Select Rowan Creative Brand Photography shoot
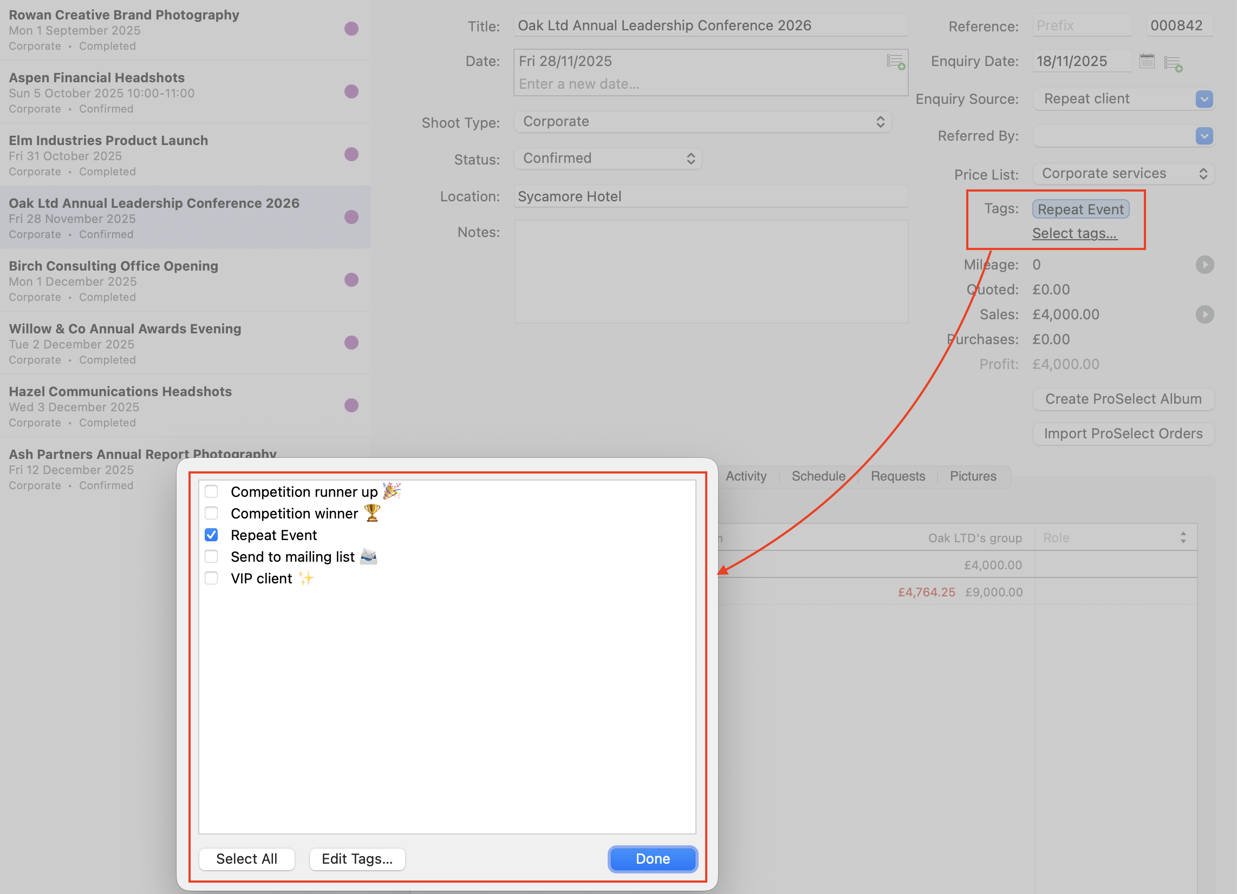 coord(185,30)
